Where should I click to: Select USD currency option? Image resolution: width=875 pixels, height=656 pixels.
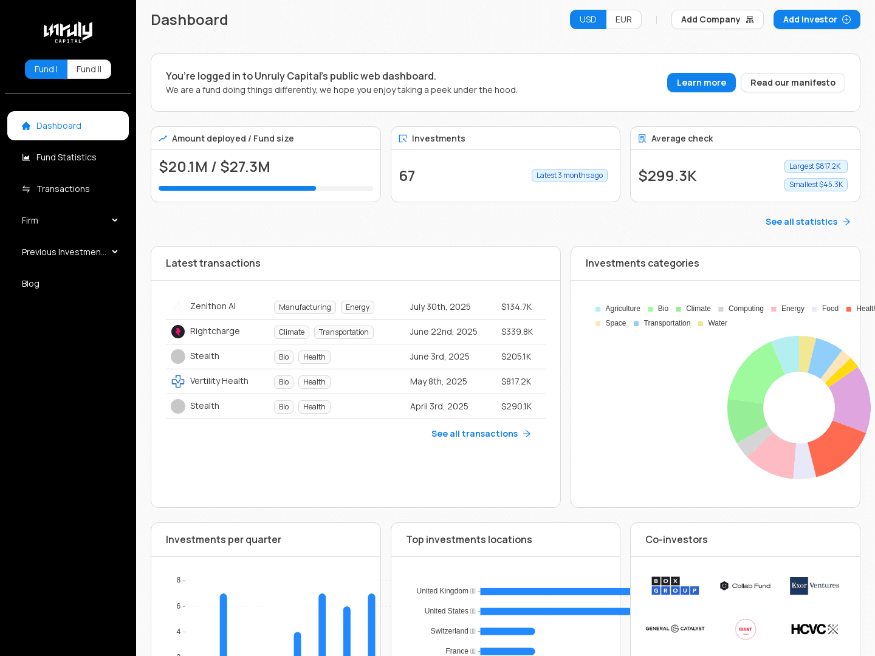[x=588, y=19]
